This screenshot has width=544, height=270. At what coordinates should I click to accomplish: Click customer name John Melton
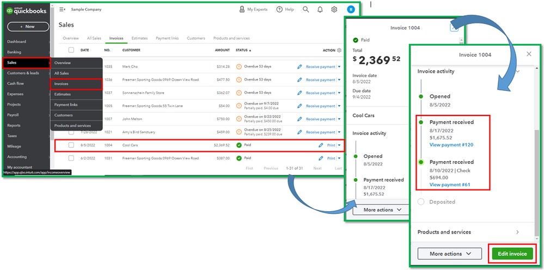pos(131,119)
